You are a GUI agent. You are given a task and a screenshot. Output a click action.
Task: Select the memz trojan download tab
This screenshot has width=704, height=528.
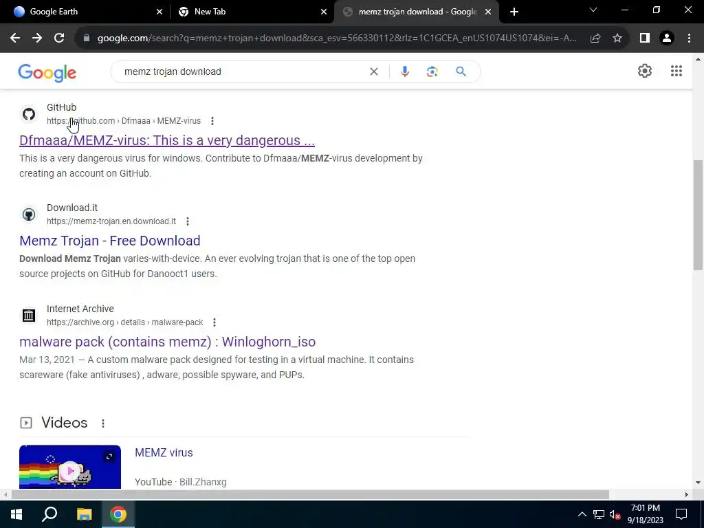[417, 12]
